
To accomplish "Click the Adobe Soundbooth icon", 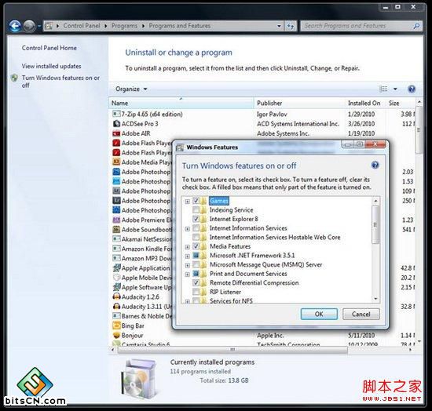I will (116, 230).
